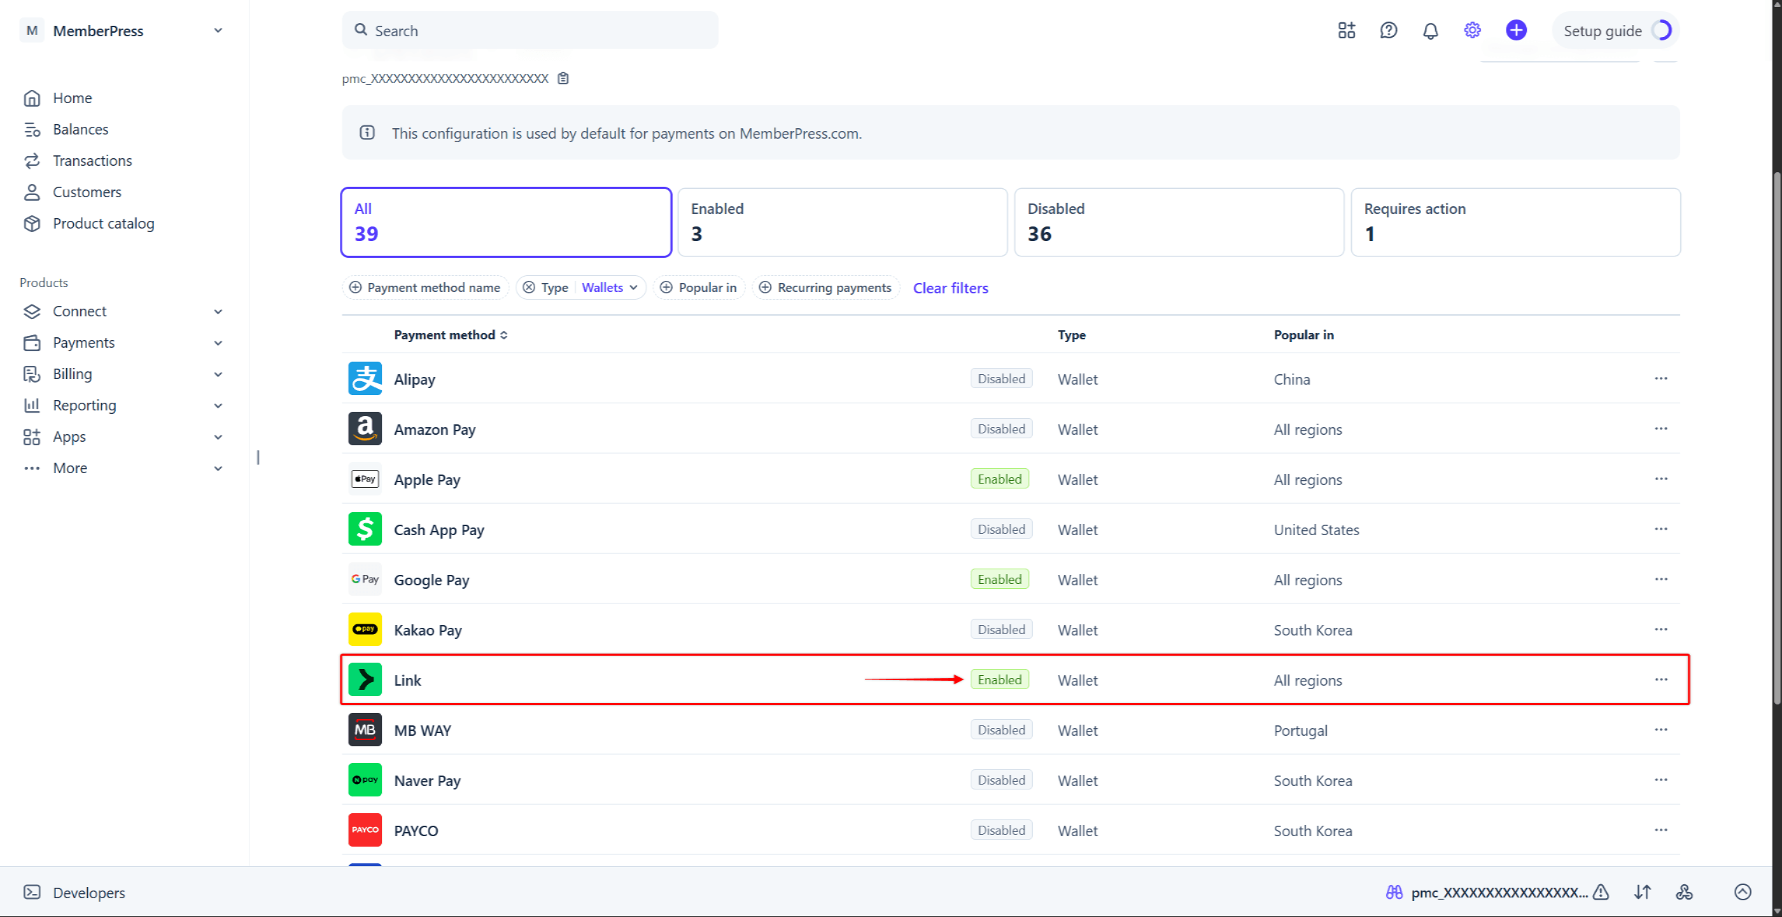Copy the pmc configuration ID
The width and height of the screenshot is (1782, 917).
tap(563, 78)
